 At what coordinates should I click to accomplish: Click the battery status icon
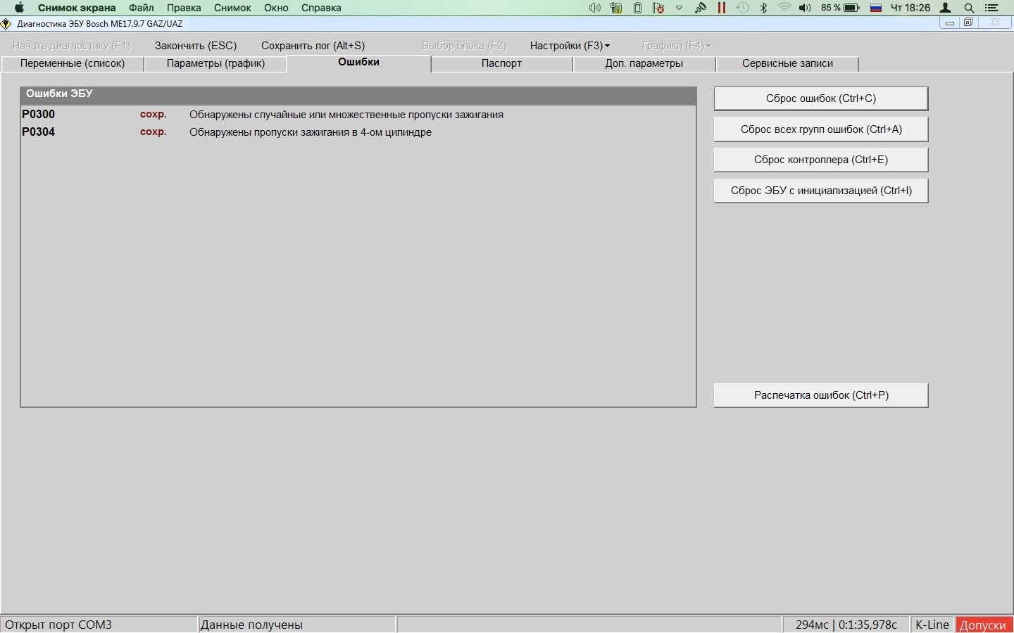(851, 8)
